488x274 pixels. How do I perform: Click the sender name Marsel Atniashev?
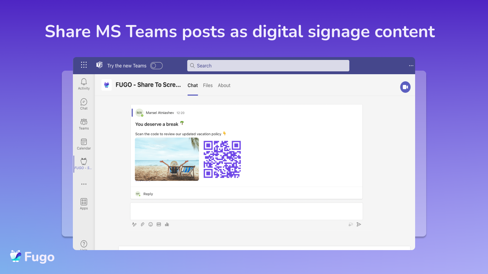(x=160, y=113)
